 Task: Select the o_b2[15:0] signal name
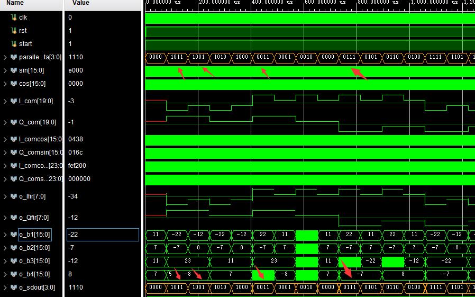click(34, 248)
